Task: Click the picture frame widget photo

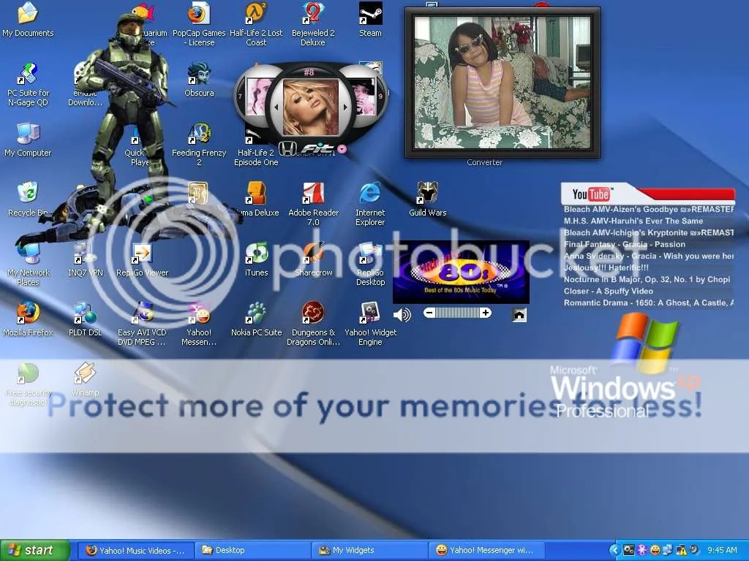Action: 503,82
